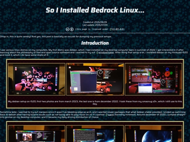Click 'this page is licensed under' text
The width and height of the screenshot is (190, 142).
[x=91, y=29]
